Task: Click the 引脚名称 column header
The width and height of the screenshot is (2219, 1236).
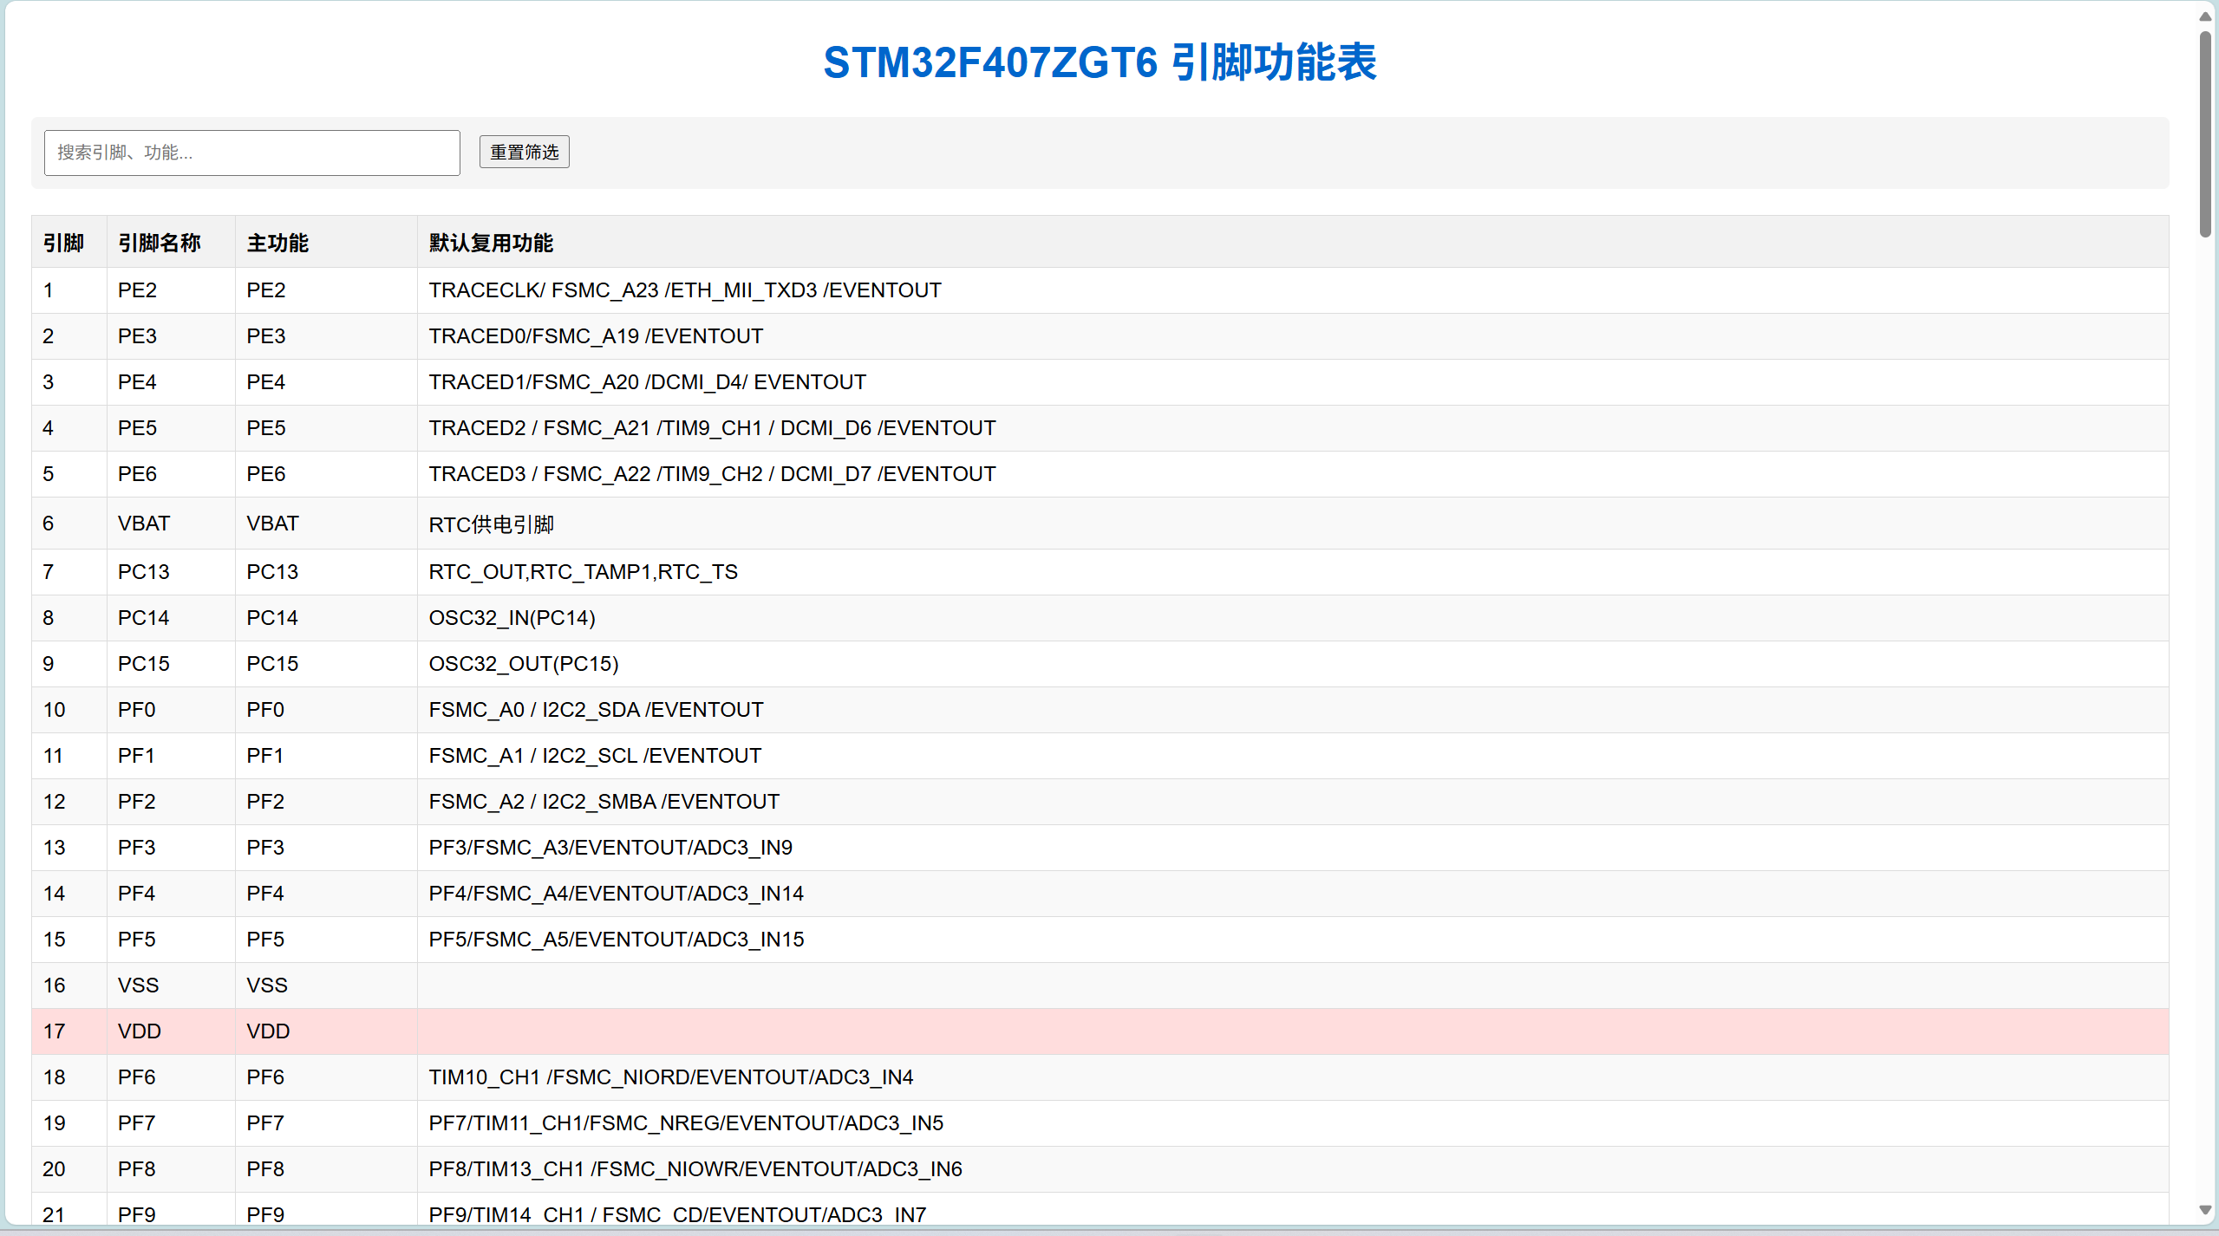Action: click(x=171, y=242)
